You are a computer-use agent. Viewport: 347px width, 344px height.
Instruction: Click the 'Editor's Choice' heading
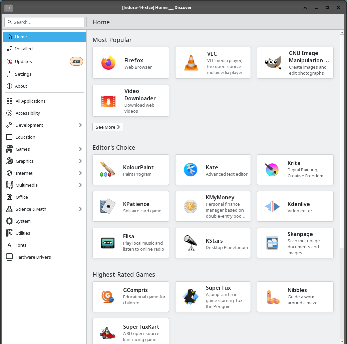click(x=114, y=147)
